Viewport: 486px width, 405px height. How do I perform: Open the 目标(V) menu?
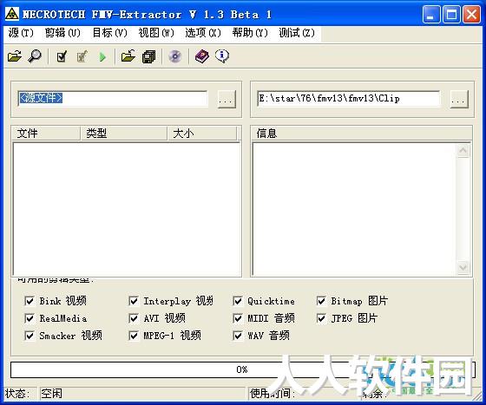point(109,32)
